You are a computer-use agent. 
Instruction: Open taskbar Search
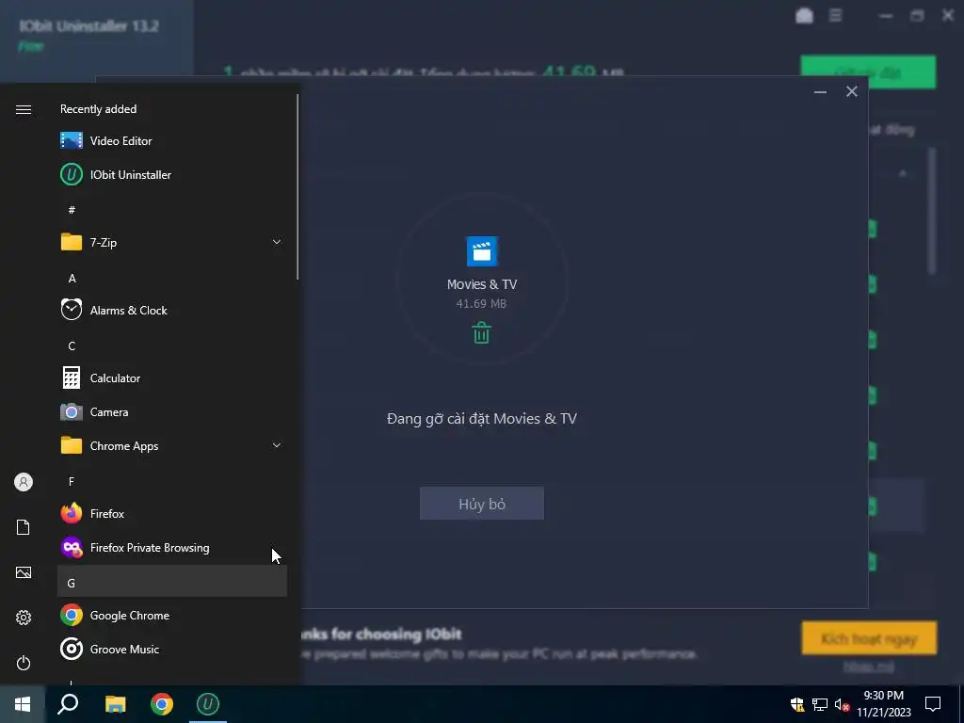[68, 704]
